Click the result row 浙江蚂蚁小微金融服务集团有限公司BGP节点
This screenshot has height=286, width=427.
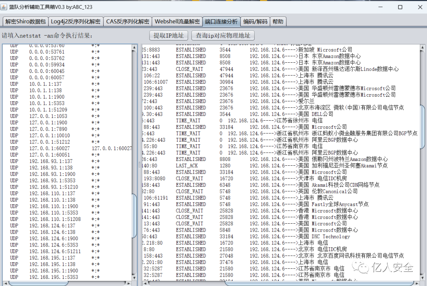click(x=280, y=133)
